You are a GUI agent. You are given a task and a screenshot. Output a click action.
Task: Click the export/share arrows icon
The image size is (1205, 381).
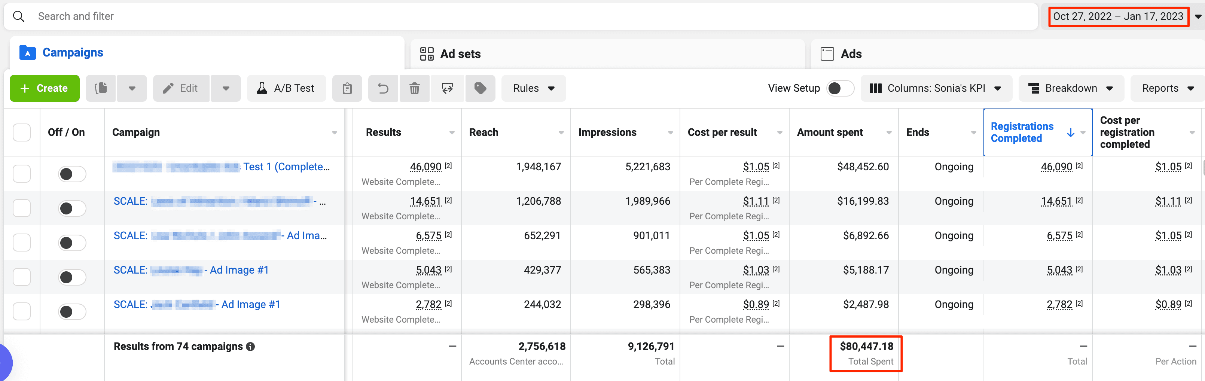pos(448,88)
